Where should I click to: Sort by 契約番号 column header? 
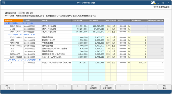[x=14, y=21]
